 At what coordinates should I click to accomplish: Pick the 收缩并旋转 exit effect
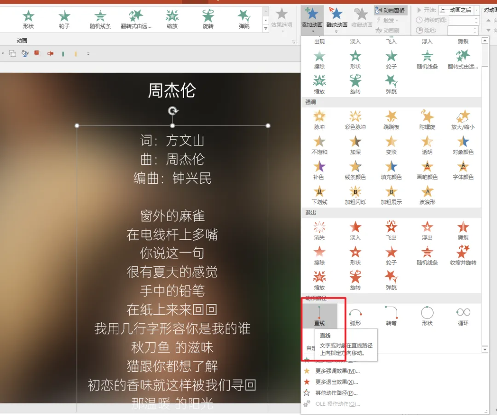(463, 256)
